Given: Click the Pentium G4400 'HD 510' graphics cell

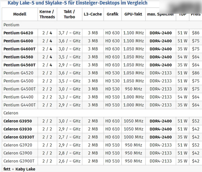Looking at the screenshot, I should click(x=112, y=97).
